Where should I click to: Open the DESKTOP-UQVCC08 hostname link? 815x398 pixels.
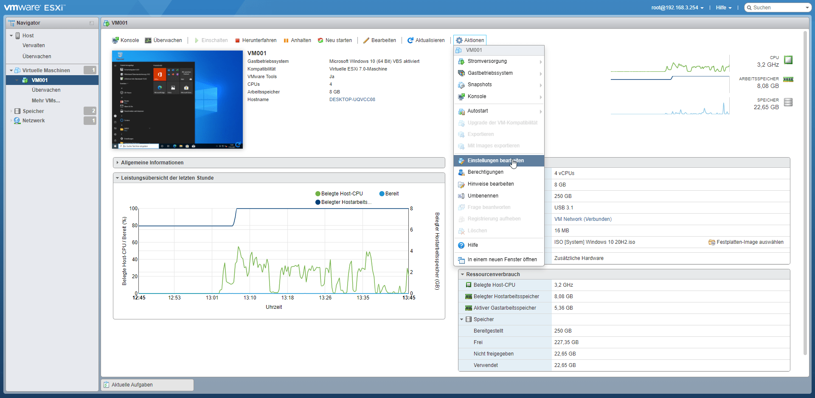click(352, 100)
